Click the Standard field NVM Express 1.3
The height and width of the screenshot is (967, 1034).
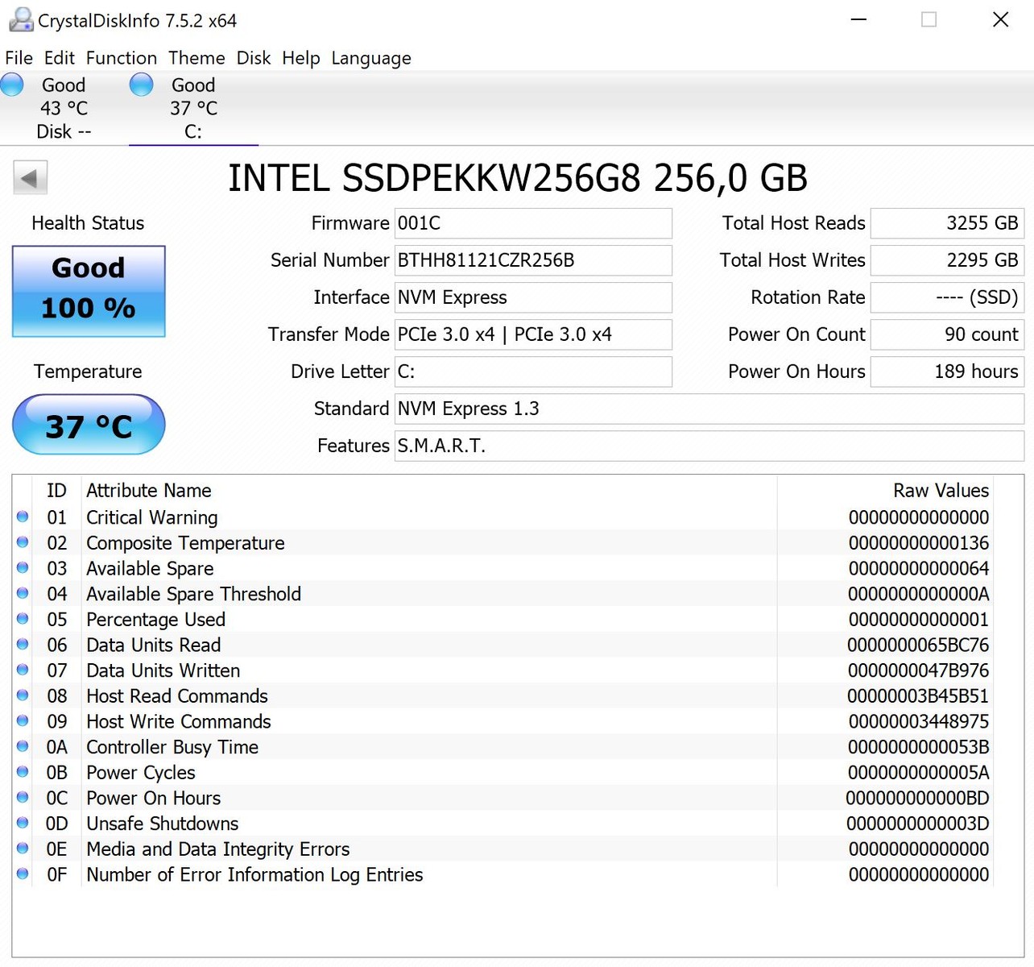[709, 409]
